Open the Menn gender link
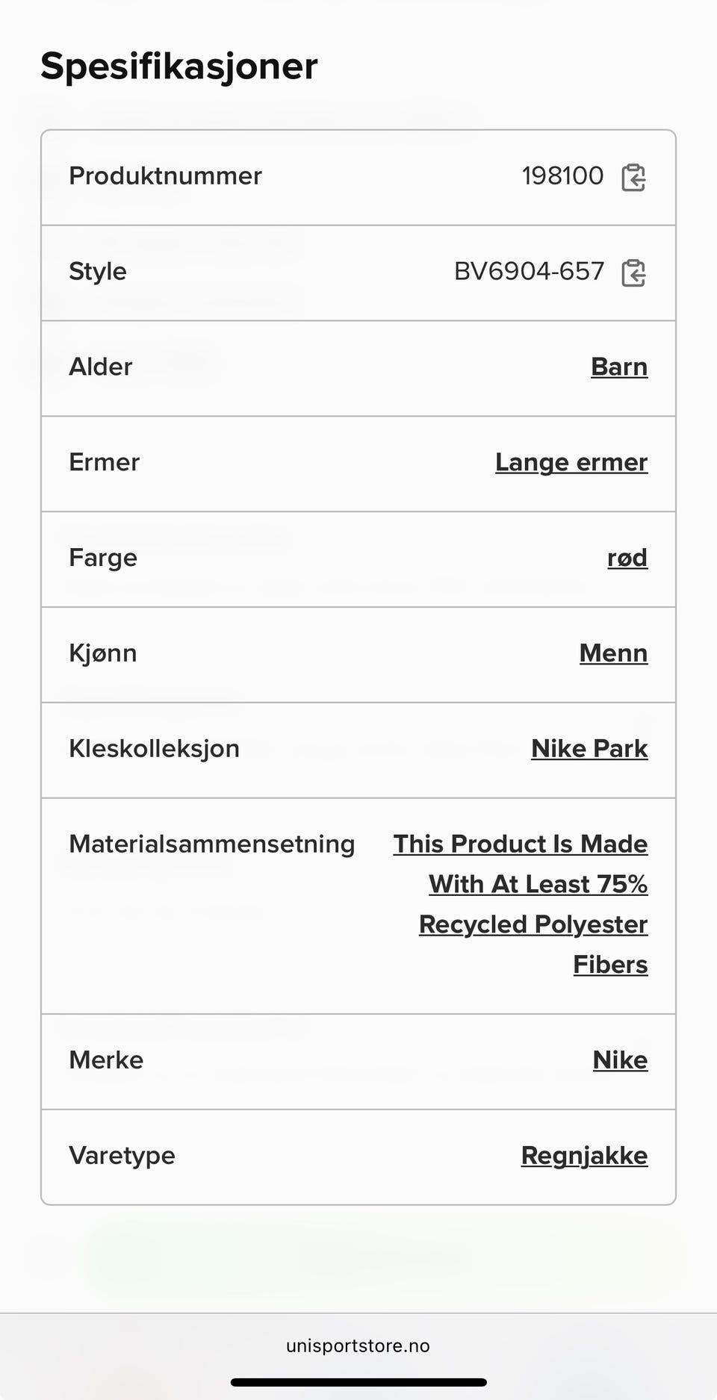Image resolution: width=717 pixels, height=1400 pixels. (613, 653)
